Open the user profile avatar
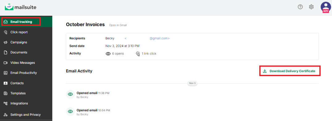Image resolution: width=332 pixels, height=121 pixels. coord(326,8)
